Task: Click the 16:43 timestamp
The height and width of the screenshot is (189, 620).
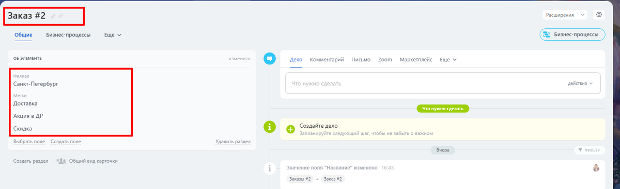Action: tap(388, 168)
